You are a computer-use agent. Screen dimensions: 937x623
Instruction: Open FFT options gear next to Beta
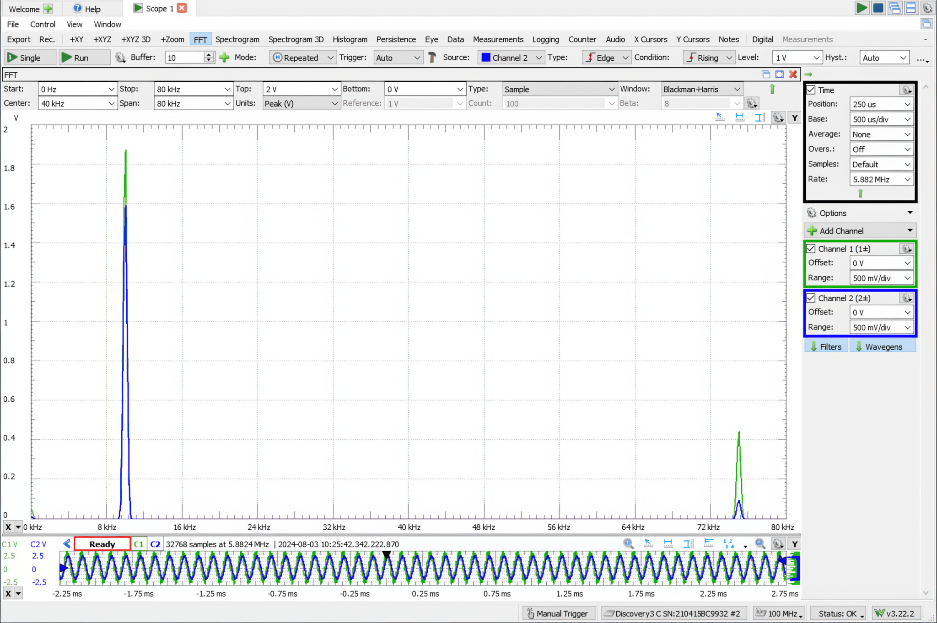click(752, 103)
